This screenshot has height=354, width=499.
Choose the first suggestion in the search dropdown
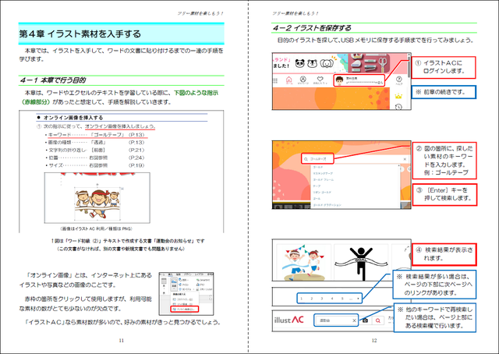318,167
